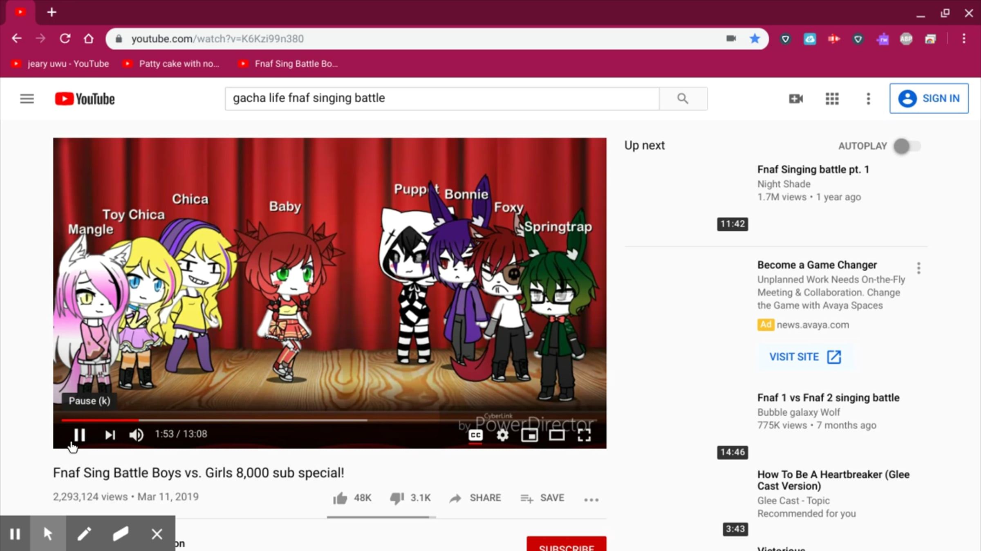Enter full screen mode
The image size is (981, 551).
point(584,435)
